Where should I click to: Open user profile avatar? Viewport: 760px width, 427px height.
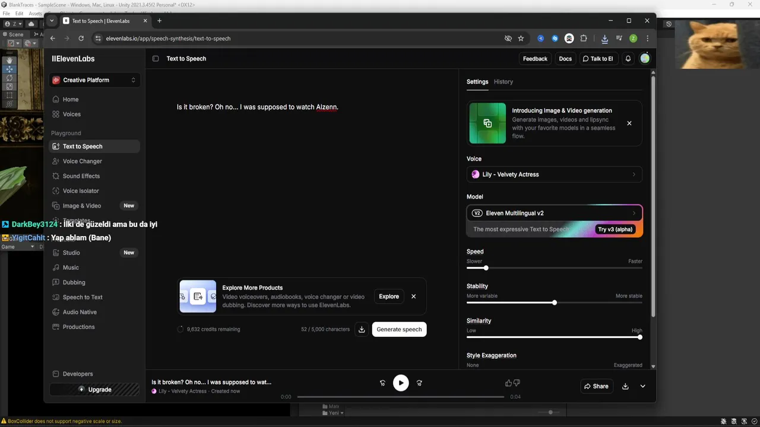[645, 59]
